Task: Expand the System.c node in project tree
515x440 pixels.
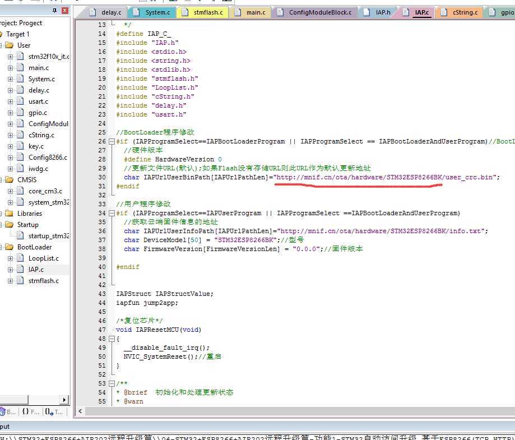Action: tap(11, 79)
